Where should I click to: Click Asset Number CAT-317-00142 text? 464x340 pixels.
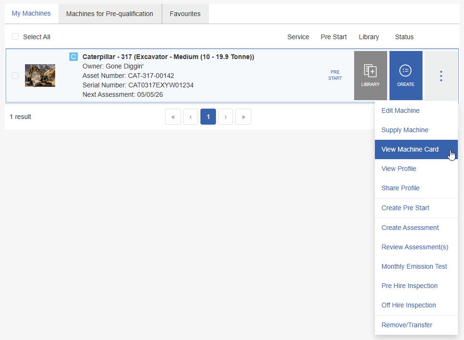[x=128, y=76]
